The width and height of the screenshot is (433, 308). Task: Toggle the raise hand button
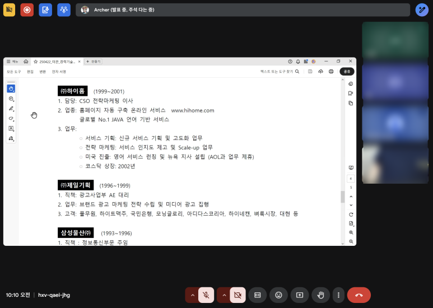(320, 295)
